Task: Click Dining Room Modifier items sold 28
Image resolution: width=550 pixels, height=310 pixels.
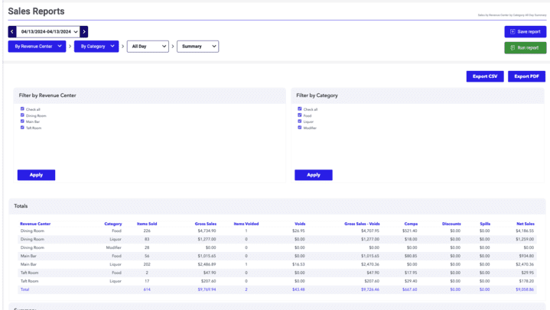Action: (x=147, y=247)
